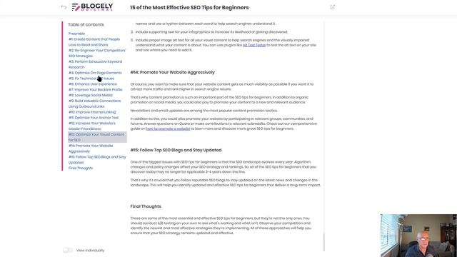Open the Alt Text Tester hyperlink
457x257 pixels.
pyautogui.click(x=254, y=45)
